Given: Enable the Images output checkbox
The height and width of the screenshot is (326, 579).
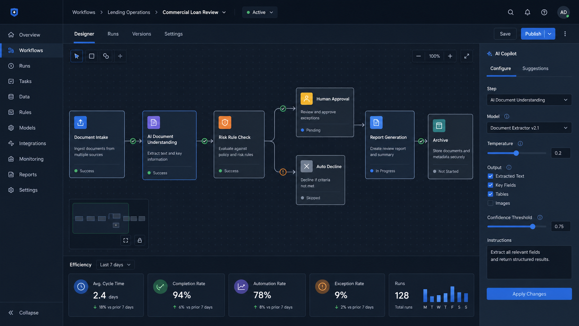Looking at the screenshot, I should click(x=490, y=203).
